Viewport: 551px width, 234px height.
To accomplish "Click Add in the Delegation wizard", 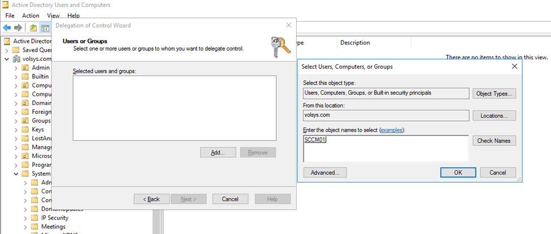I will (218, 152).
